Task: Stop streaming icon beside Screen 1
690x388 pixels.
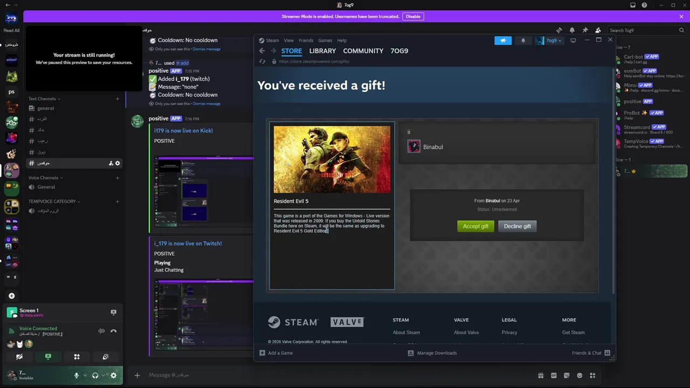Action: pos(113,312)
